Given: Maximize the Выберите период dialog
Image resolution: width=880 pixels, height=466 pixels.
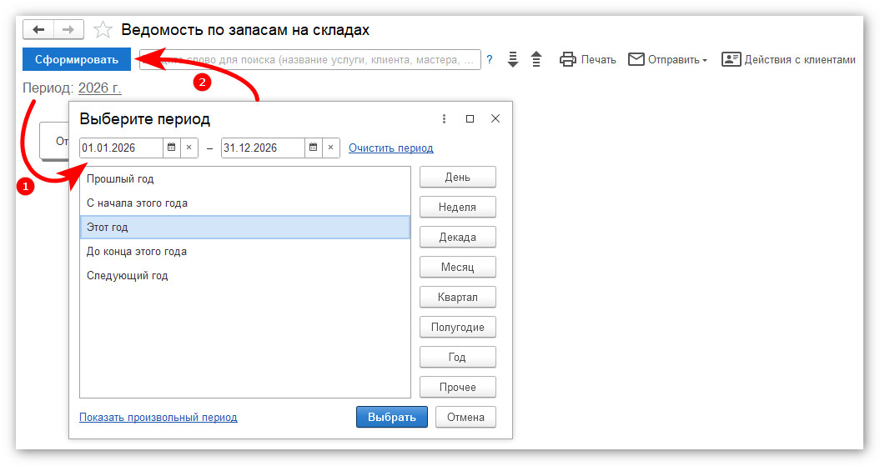Looking at the screenshot, I should [x=470, y=119].
